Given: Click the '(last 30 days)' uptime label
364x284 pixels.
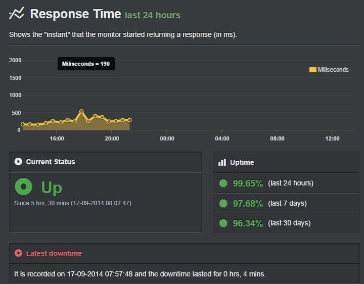Looking at the screenshot, I should coord(289,223).
